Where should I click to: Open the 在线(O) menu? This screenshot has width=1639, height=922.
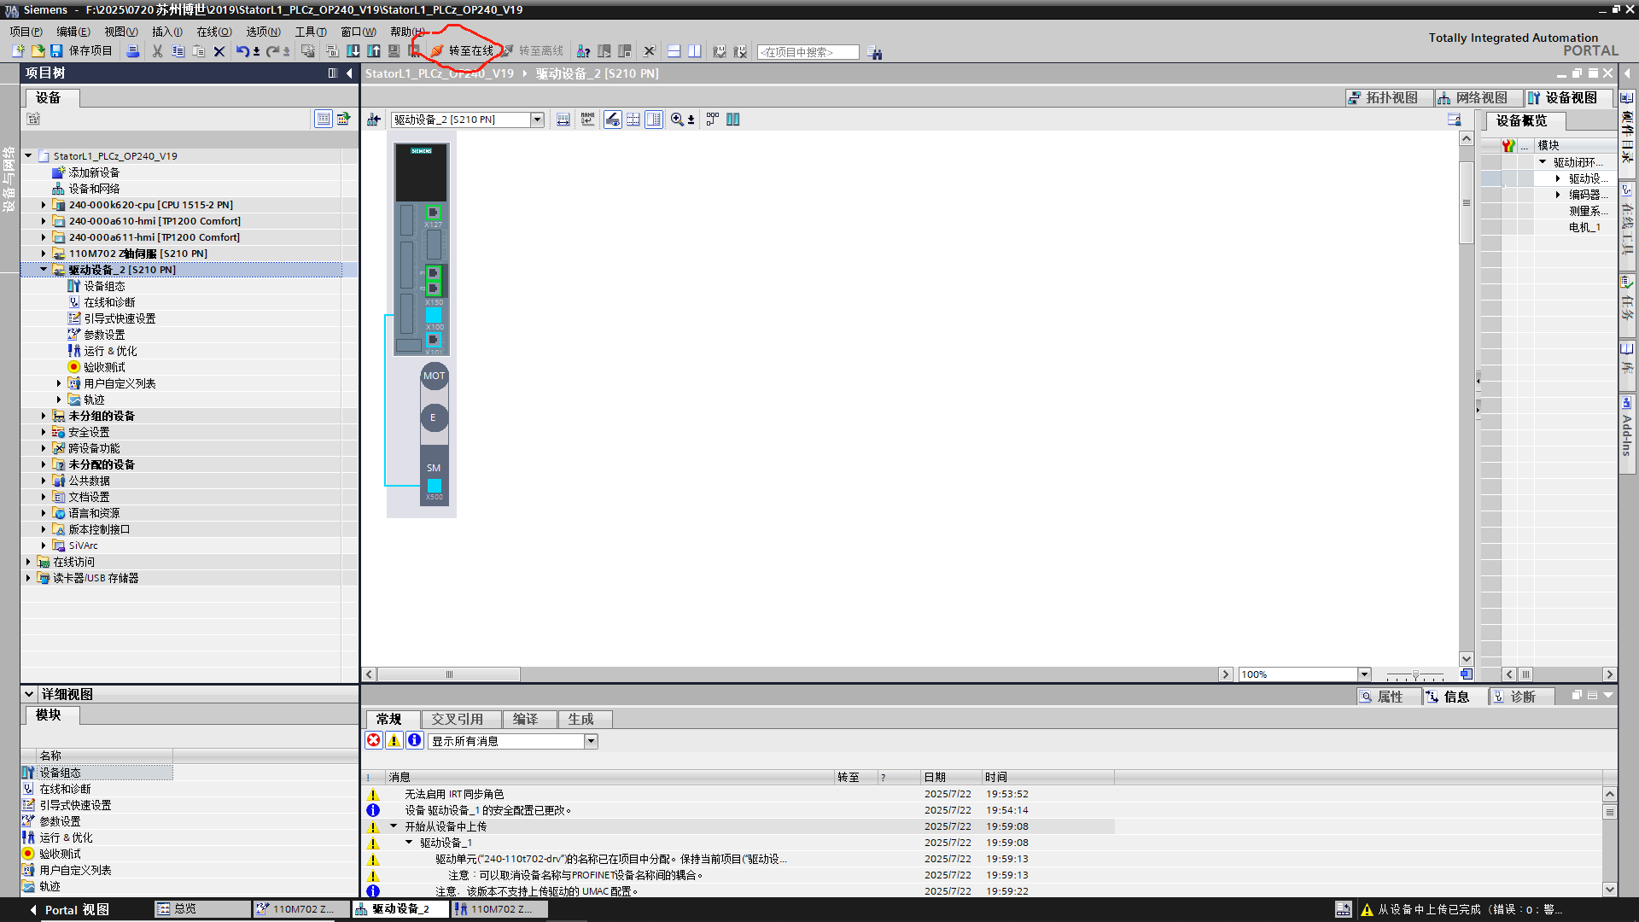coord(214,32)
